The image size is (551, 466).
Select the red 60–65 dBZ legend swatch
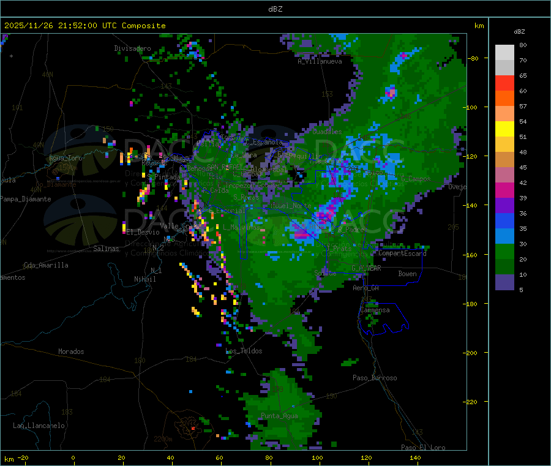pos(504,83)
